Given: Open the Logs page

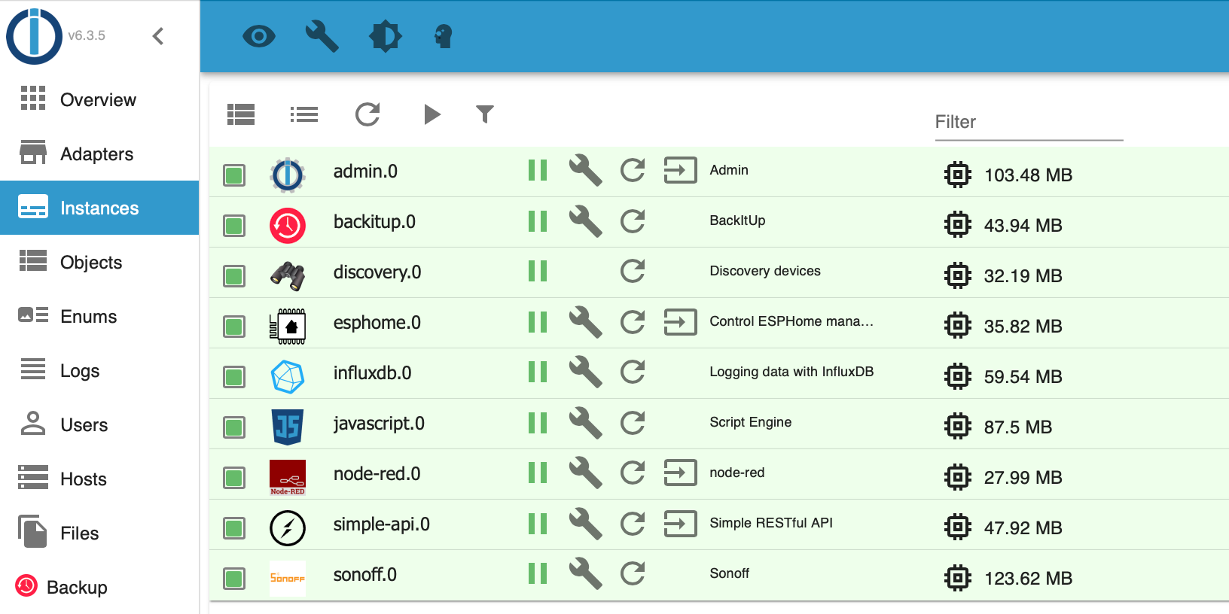Looking at the screenshot, I should [99, 370].
